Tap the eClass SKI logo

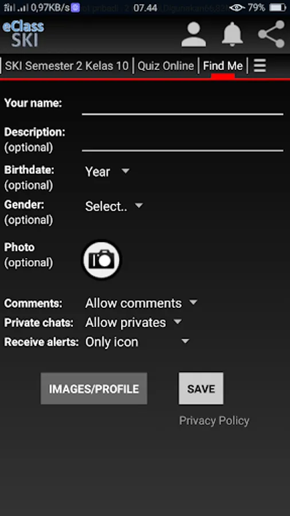[x=23, y=34]
